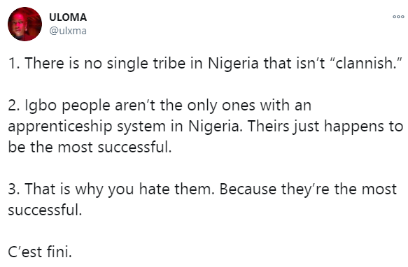The height and width of the screenshot is (267, 408).
Task: Visit the ULOMA display name link
Action: click(68, 17)
